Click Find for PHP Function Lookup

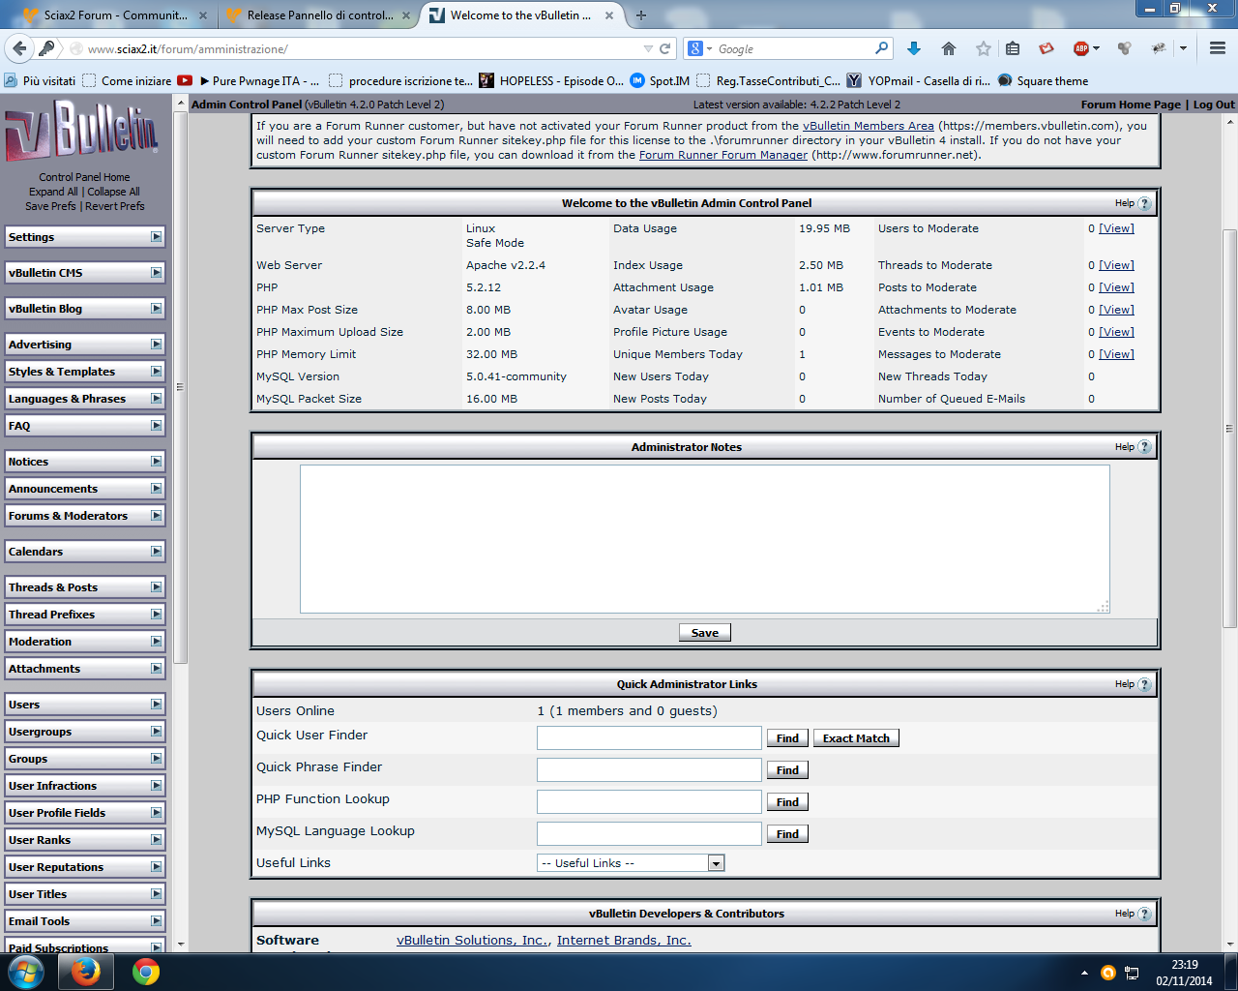(787, 802)
